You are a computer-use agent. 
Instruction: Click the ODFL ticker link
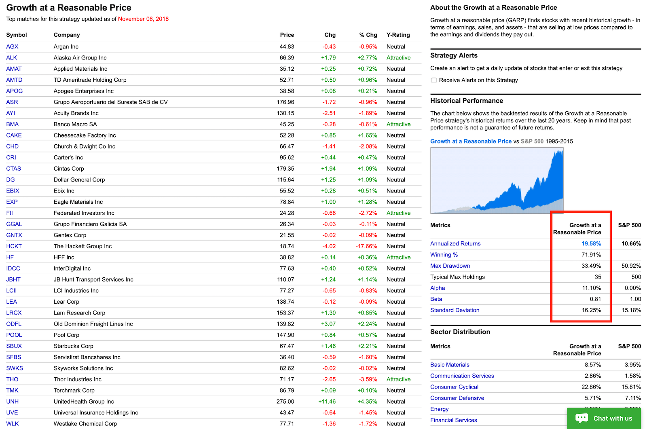click(14, 324)
